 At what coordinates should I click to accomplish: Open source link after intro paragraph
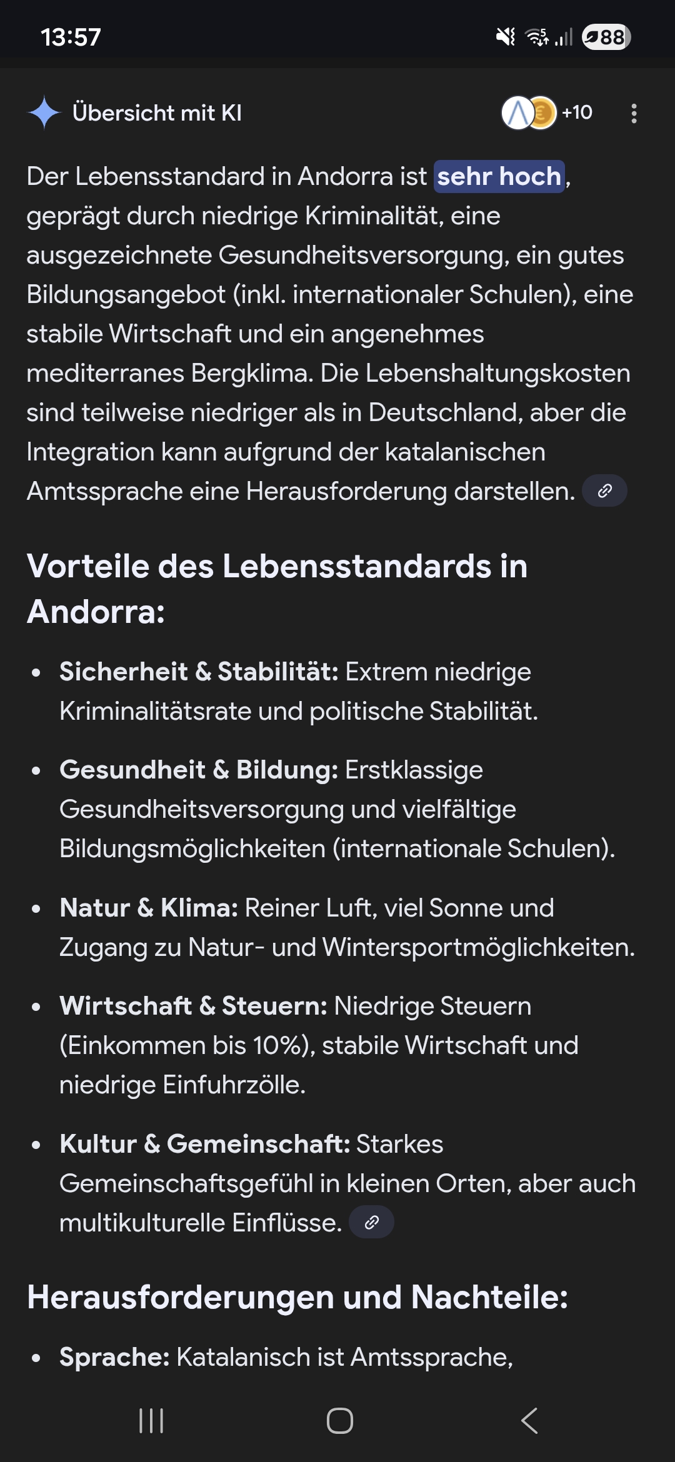[604, 491]
